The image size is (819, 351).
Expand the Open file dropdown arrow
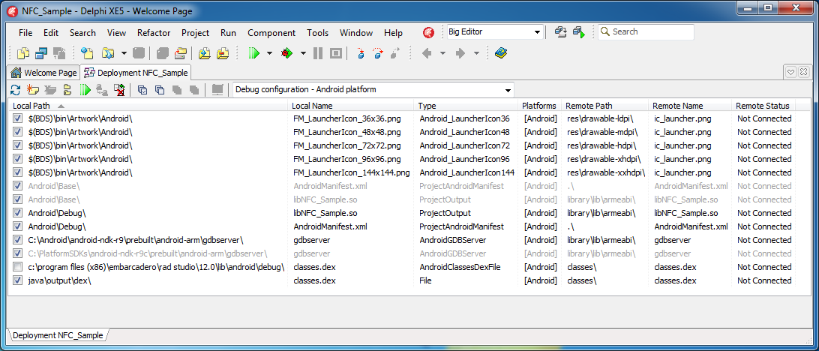pyautogui.click(x=124, y=53)
